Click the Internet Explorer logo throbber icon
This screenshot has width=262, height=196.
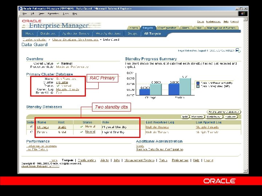[243, 13]
